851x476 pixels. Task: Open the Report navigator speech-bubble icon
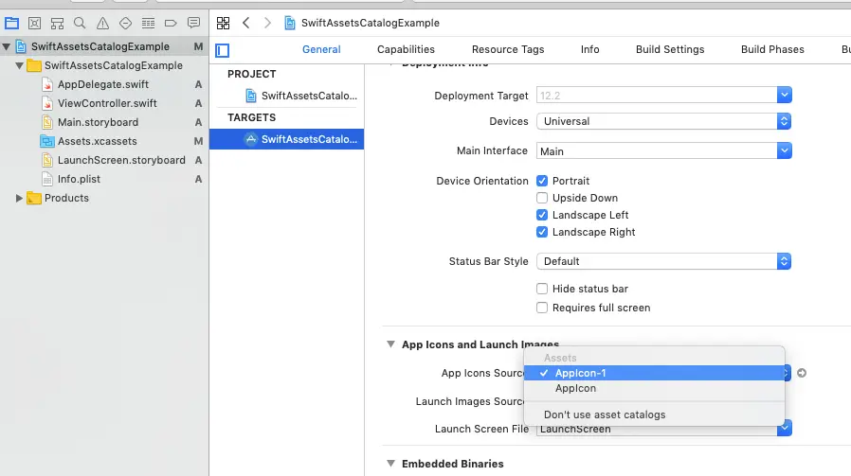point(193,24)
